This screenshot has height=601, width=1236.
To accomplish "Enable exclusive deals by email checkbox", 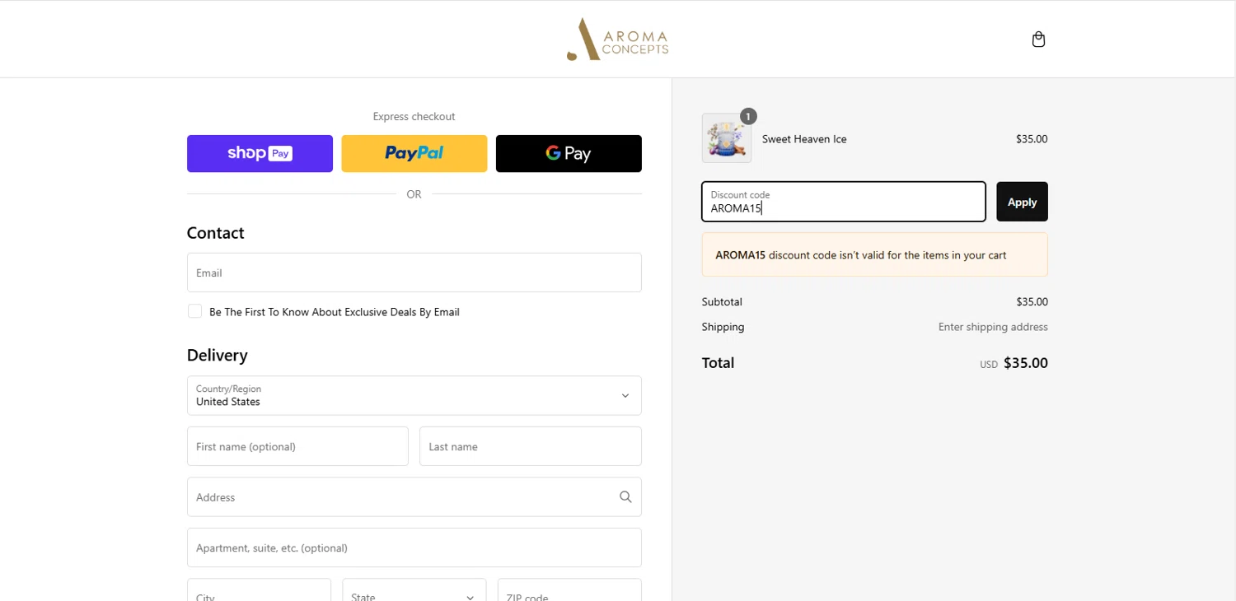I will (x=194, y=311).
